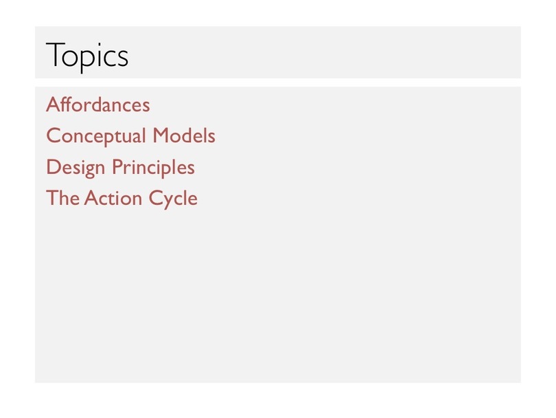Click the word Design
Image resolution: width=556 pixels, height=418 pixels.
click(76, 168)
